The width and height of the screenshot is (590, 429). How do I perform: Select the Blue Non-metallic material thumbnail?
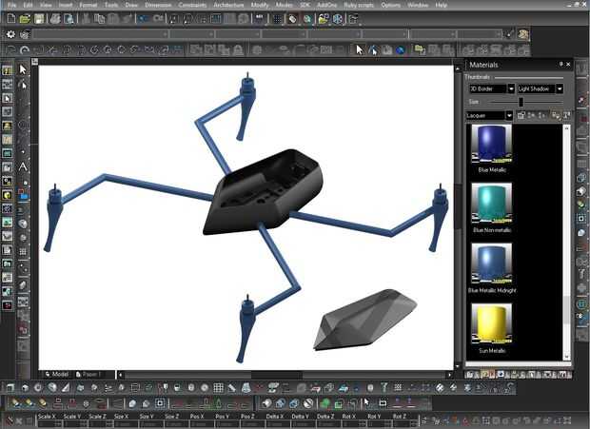(491, 203)
